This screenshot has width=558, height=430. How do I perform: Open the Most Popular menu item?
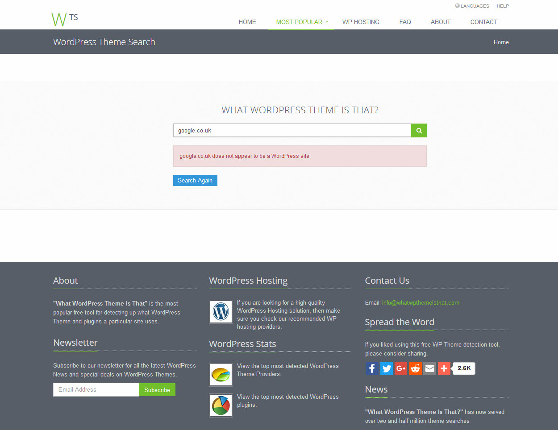coord(299,22)
